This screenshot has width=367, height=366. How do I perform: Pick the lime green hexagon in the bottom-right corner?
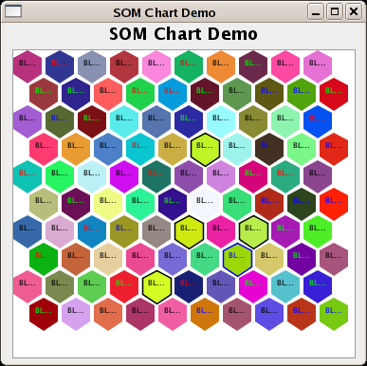tap(334, 314)
